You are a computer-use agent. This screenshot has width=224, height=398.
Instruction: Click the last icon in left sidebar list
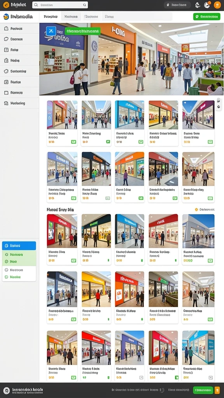click(x=6, y=103)
